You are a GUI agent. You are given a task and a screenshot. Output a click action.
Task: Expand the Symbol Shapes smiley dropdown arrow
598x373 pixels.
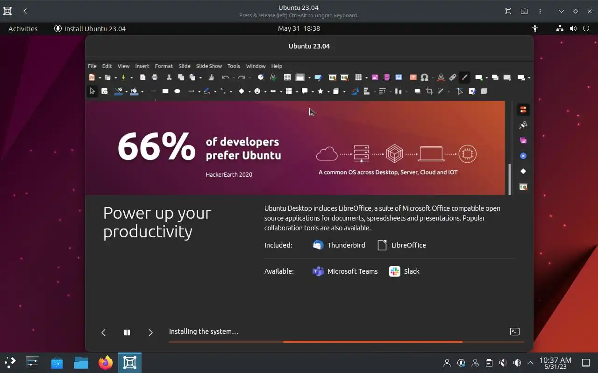tap(265, 92)
